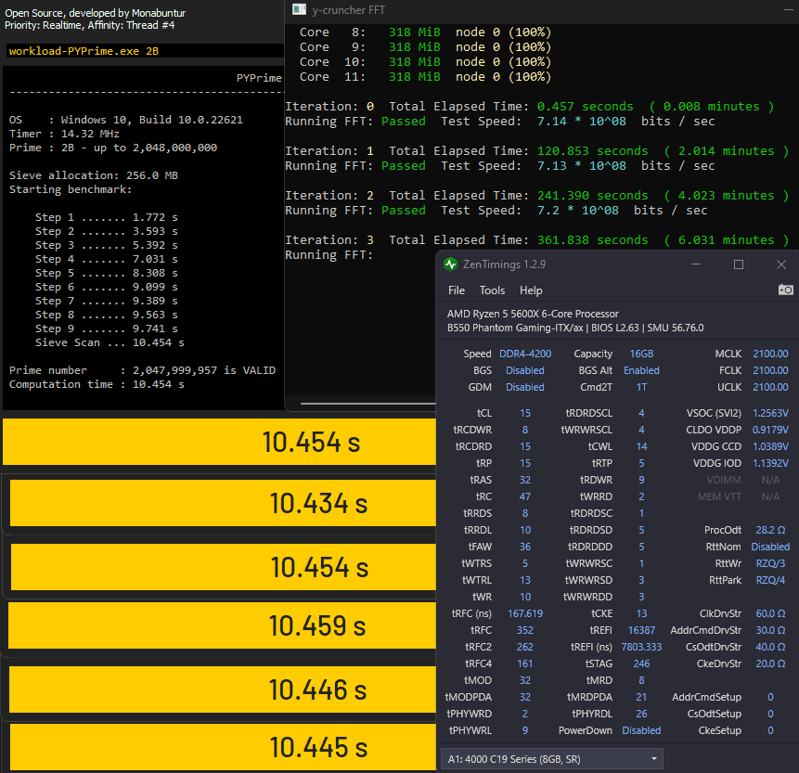799x773 pixels.
Task: Click the AddrCmdDrvStr 30.0 Ω value
Action: pyautogui.click(x=770, y=630)
